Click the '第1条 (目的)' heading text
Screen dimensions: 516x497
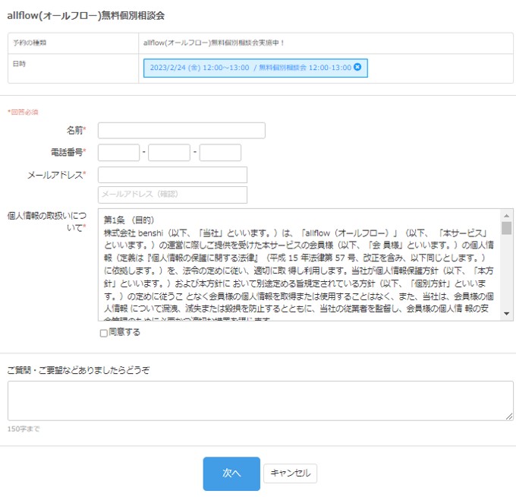[129, 220]
